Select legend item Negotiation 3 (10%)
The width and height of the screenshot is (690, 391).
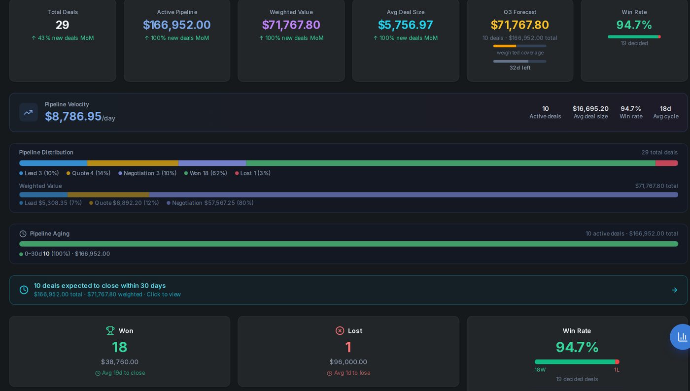(147, 173)
